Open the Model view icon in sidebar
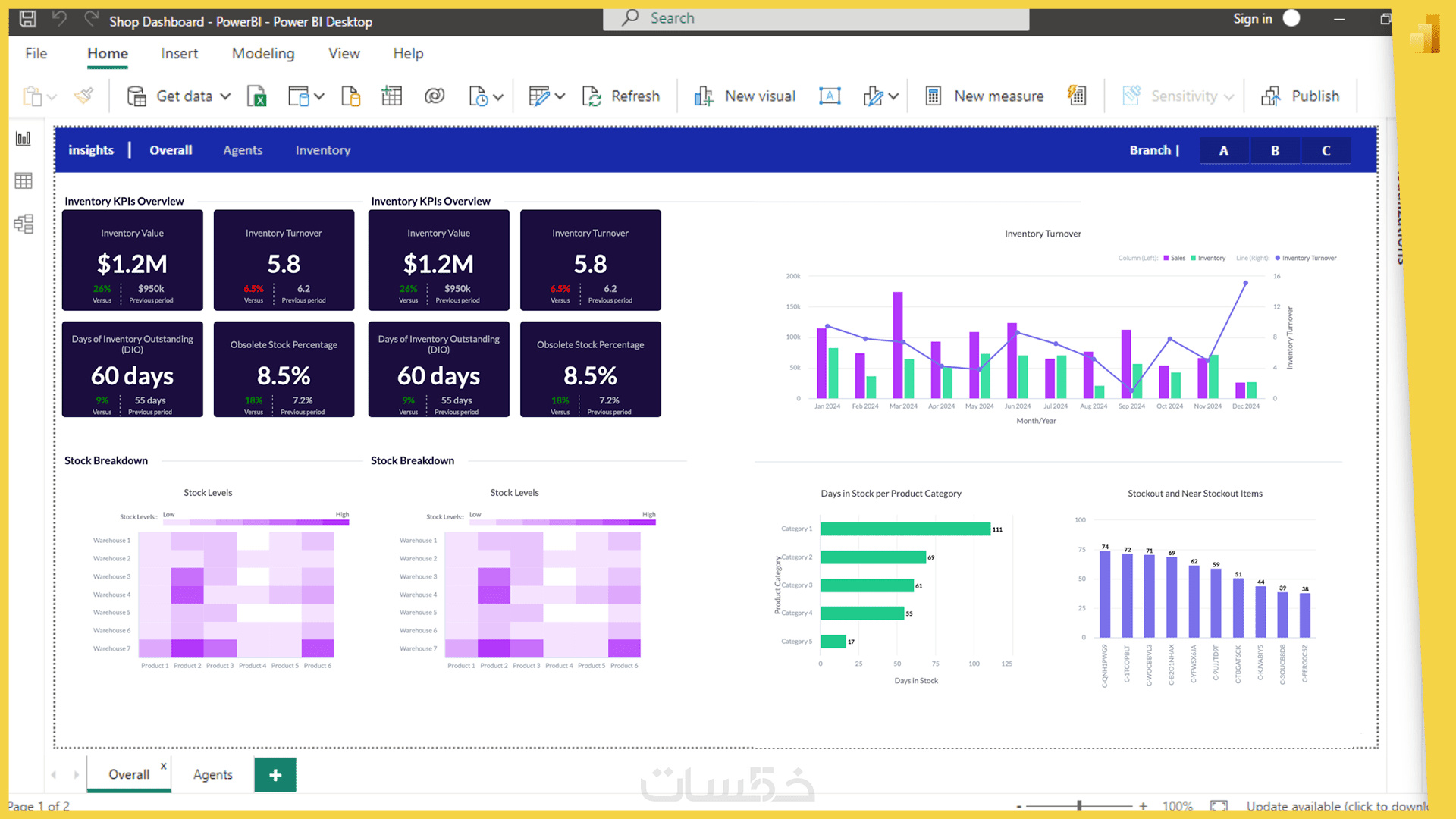 [x=24, y=224]
